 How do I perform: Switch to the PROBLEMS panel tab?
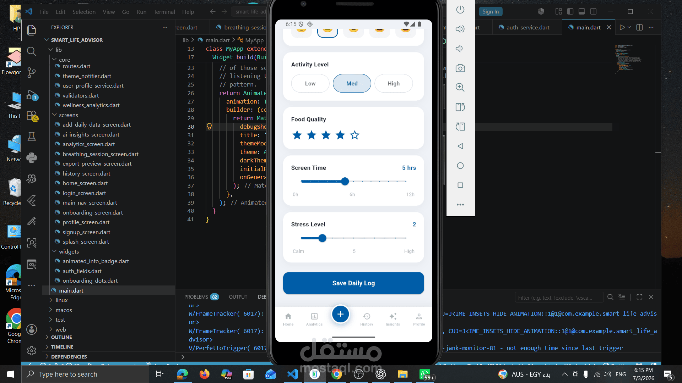201,297
